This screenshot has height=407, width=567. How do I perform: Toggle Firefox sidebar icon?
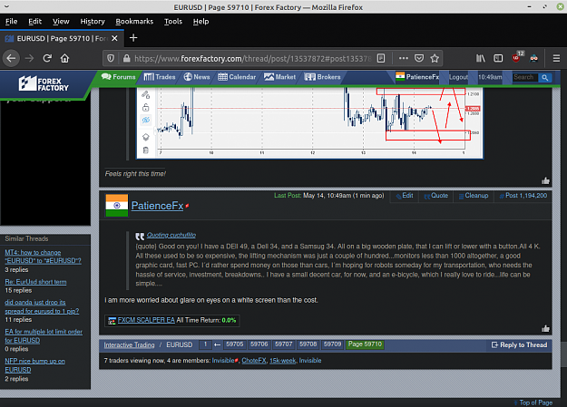[x=498, y=58]
